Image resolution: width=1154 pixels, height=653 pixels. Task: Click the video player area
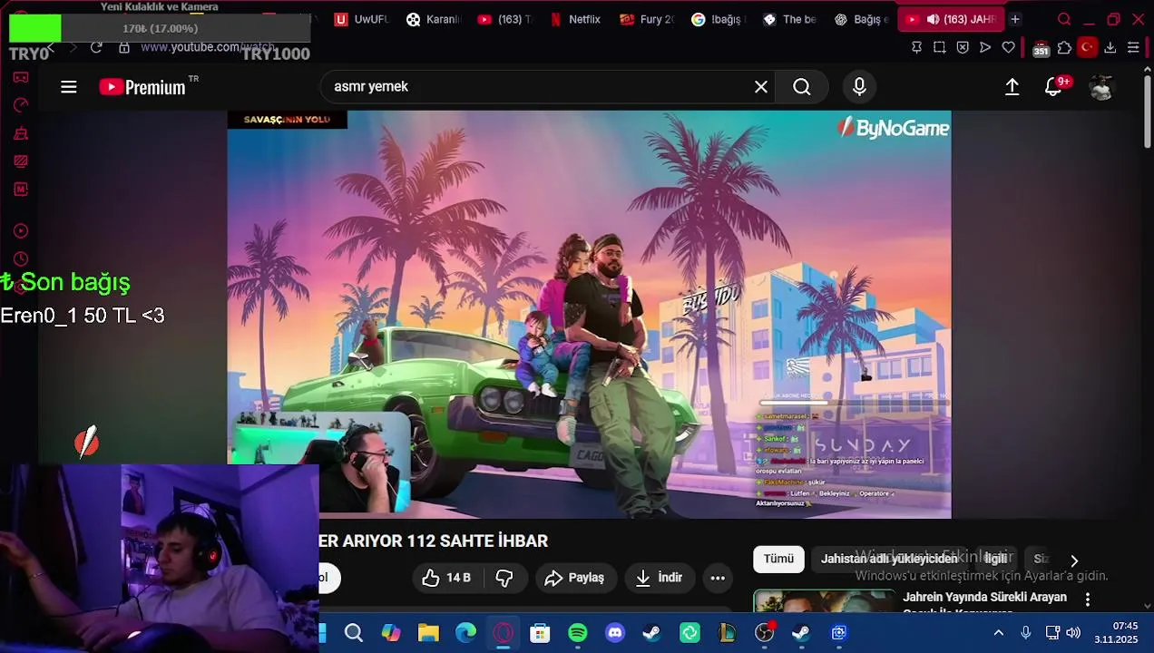coord(589,315)
